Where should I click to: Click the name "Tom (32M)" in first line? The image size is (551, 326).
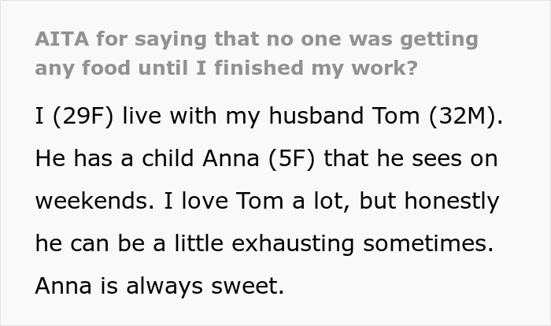447,119
